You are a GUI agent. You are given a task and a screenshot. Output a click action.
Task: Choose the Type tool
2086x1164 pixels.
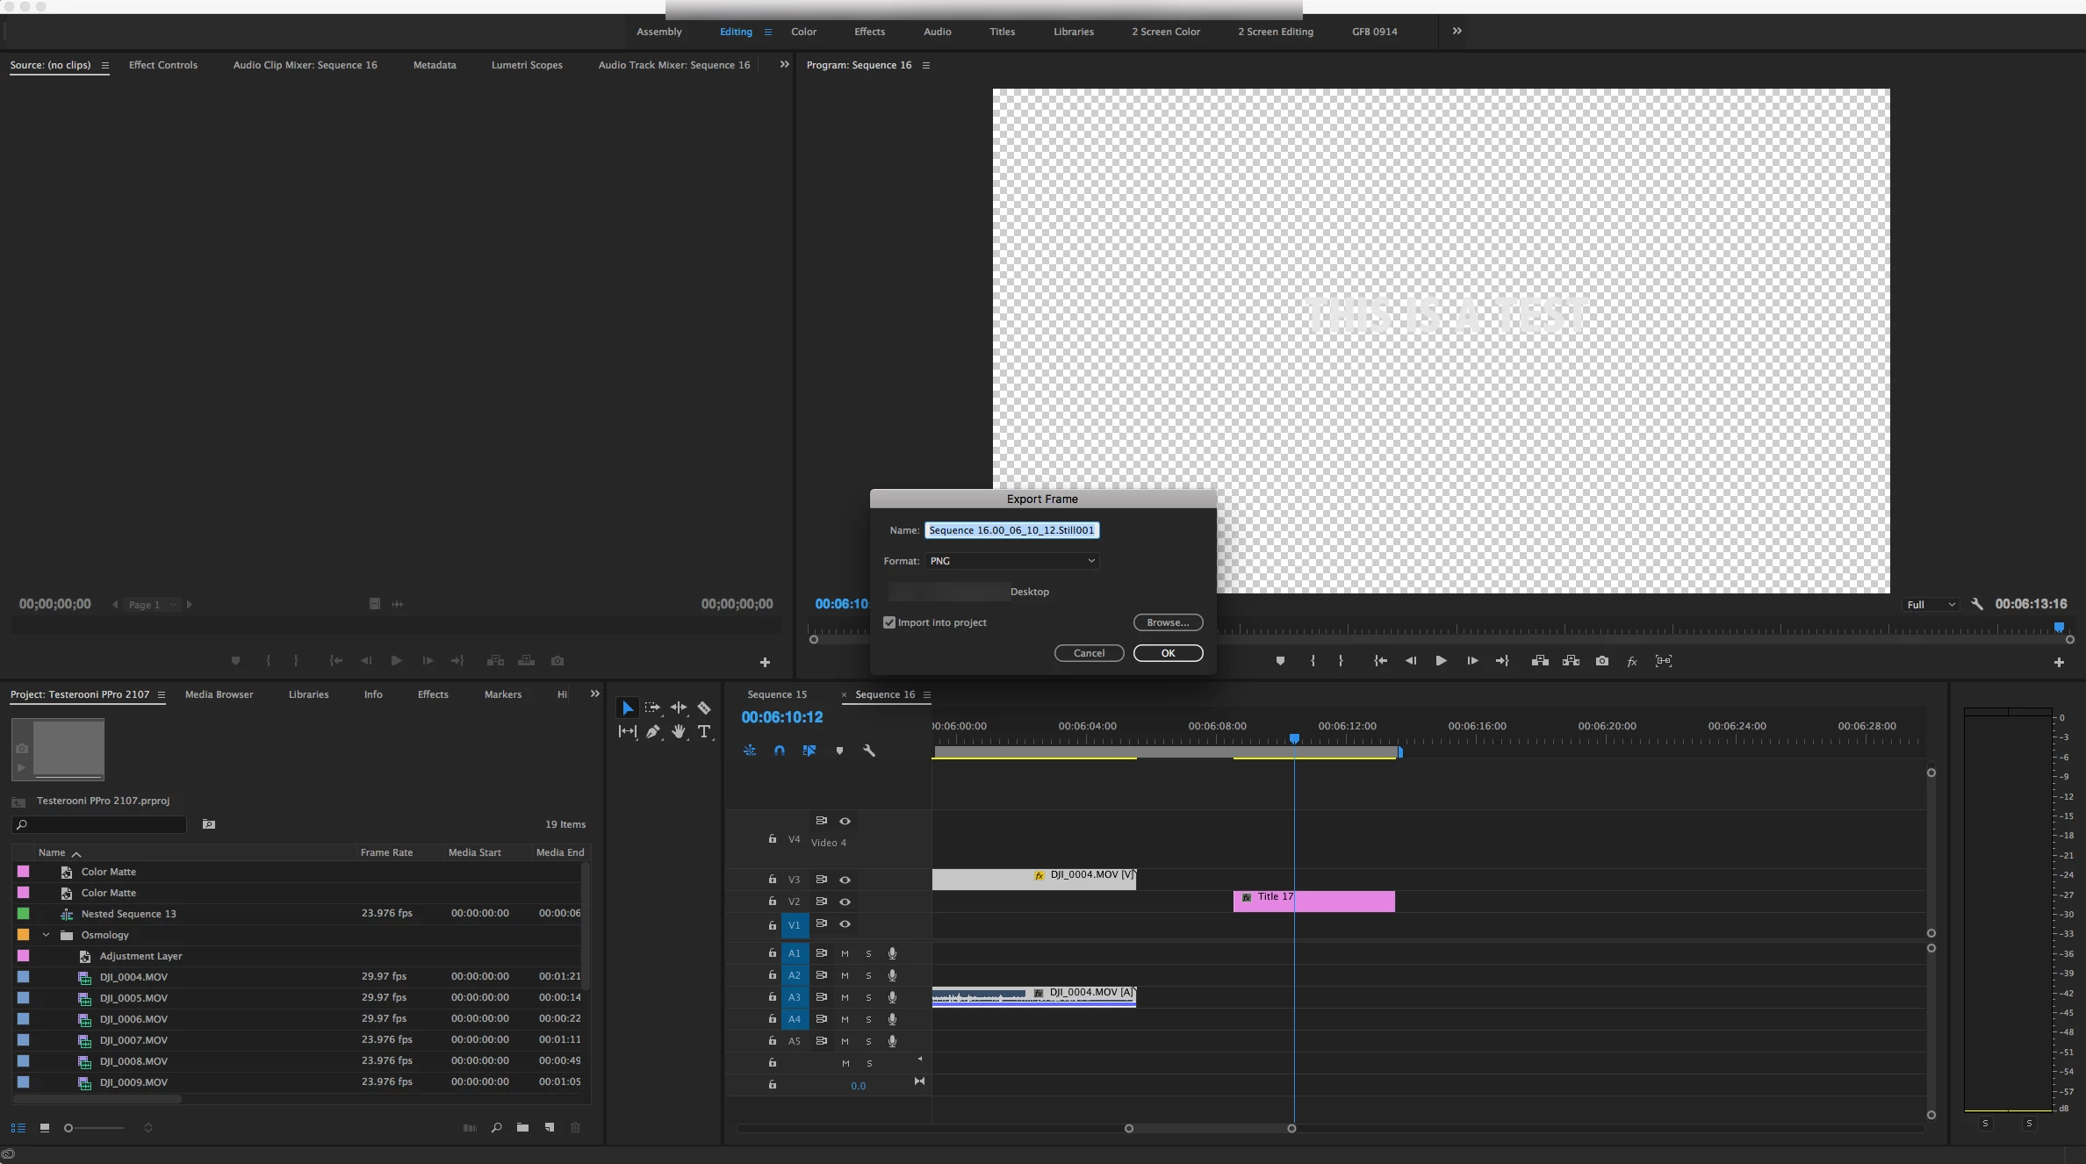click(x=704, y=731)
